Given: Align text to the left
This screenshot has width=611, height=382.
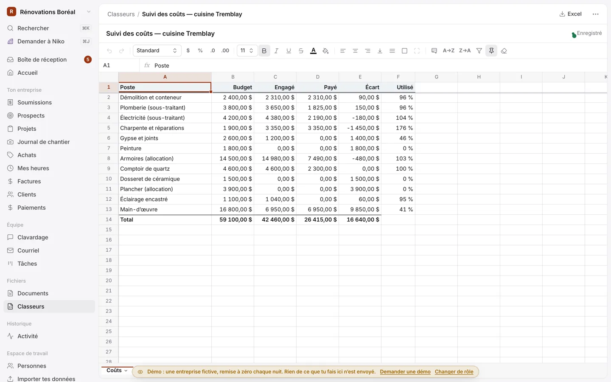Looking at the screenshot, I should coord(343,51).
